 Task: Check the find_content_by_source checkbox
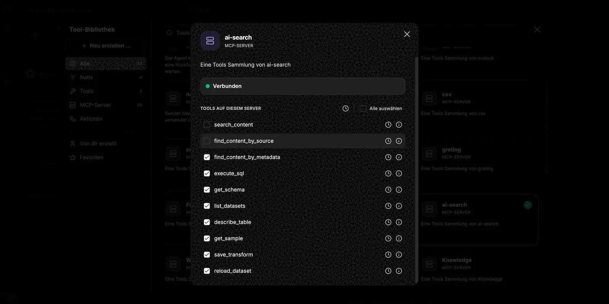coord(207,141)
